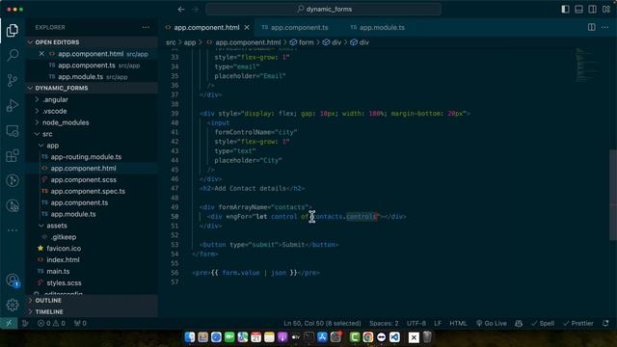Image resolution: width=617 pixels, height=347 pixels.
Task: Open Terminal from the dock
Action: (308, 337)
